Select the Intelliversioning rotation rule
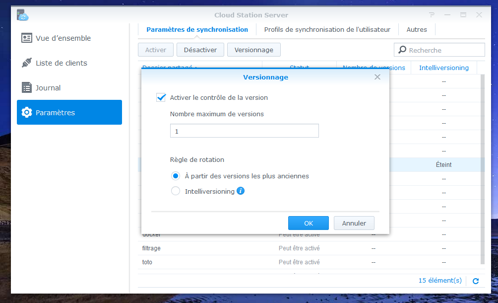Image resolution: width=498 pixels, height=303 pixels. click(x=176, y=191)
